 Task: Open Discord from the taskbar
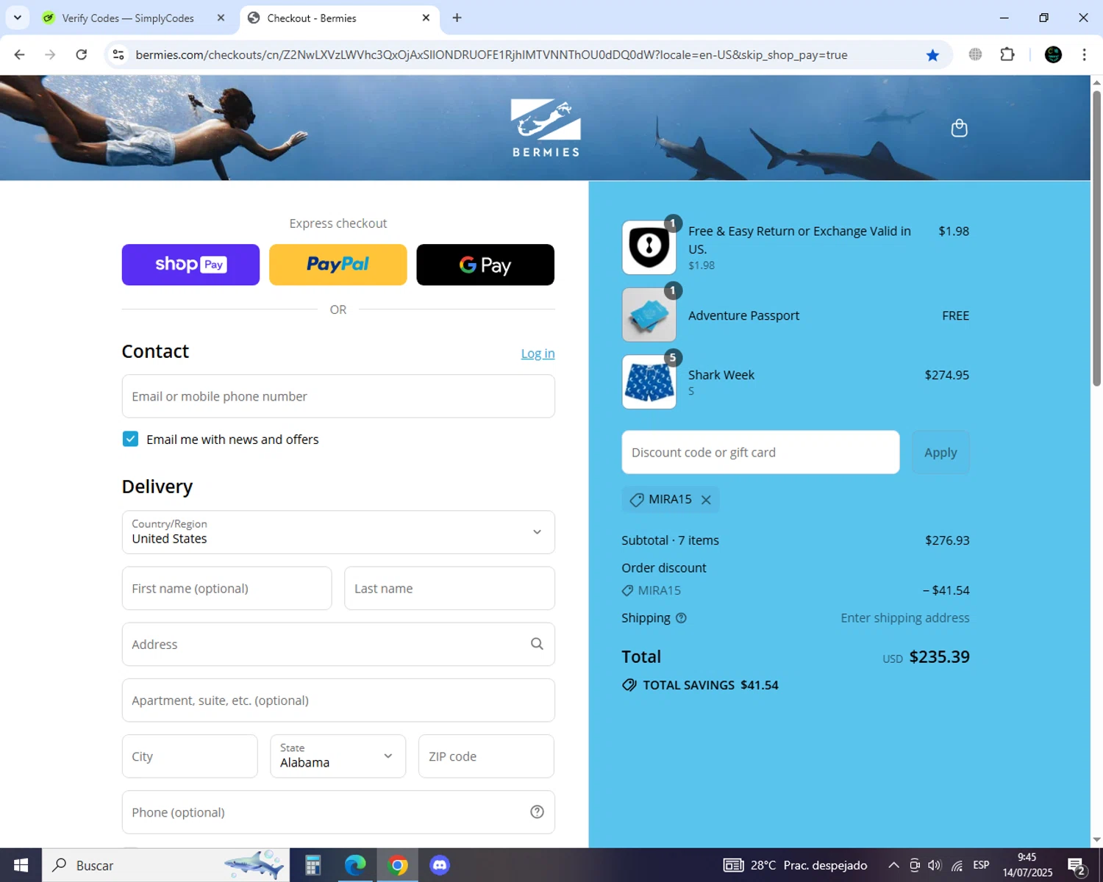tap(440, 865)
